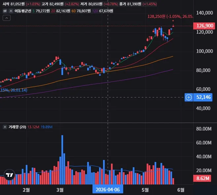The width and height of the screenshot is (217, 195).
Task: Select the 126,900 current price label
Action: coord(204,26)
